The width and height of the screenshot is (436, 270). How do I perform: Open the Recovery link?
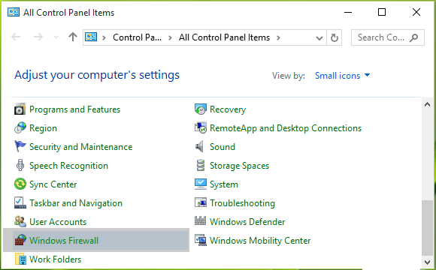point(228,109)
